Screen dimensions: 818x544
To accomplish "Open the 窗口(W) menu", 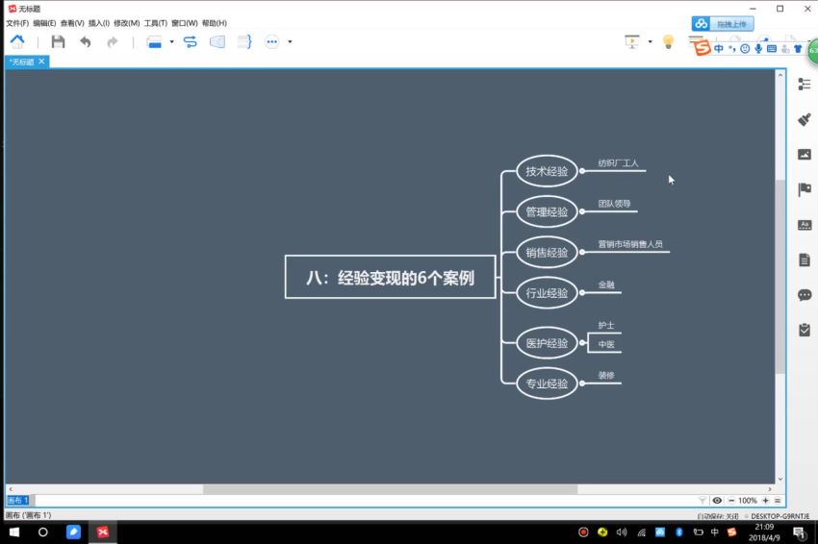I will 185,23.
